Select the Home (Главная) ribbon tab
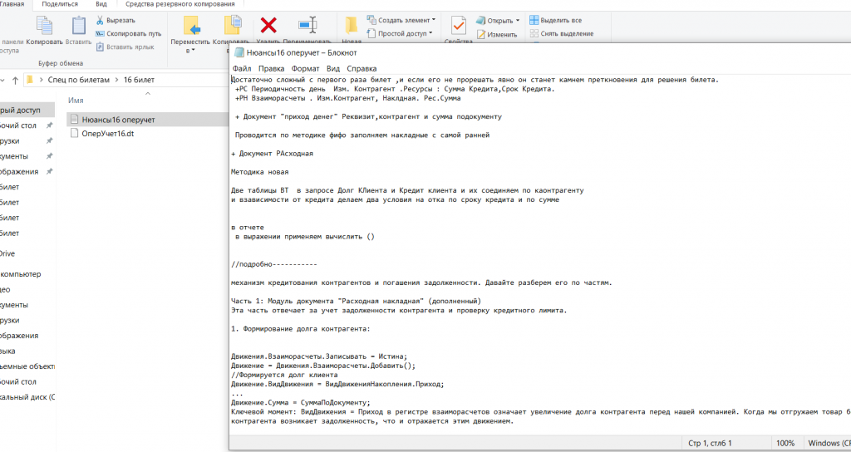 click(12, 4)
